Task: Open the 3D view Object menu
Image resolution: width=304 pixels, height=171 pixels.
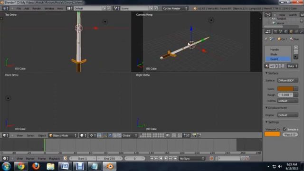Action: (x=42, y=135)
